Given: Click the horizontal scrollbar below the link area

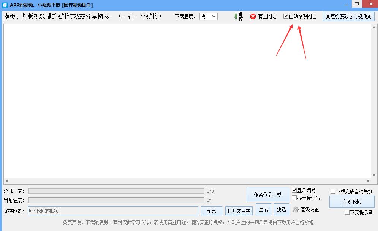Looking at the screenshot, I should pos(186,181).
